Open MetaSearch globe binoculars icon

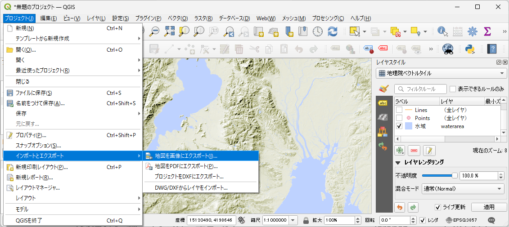tap(448, 49)
